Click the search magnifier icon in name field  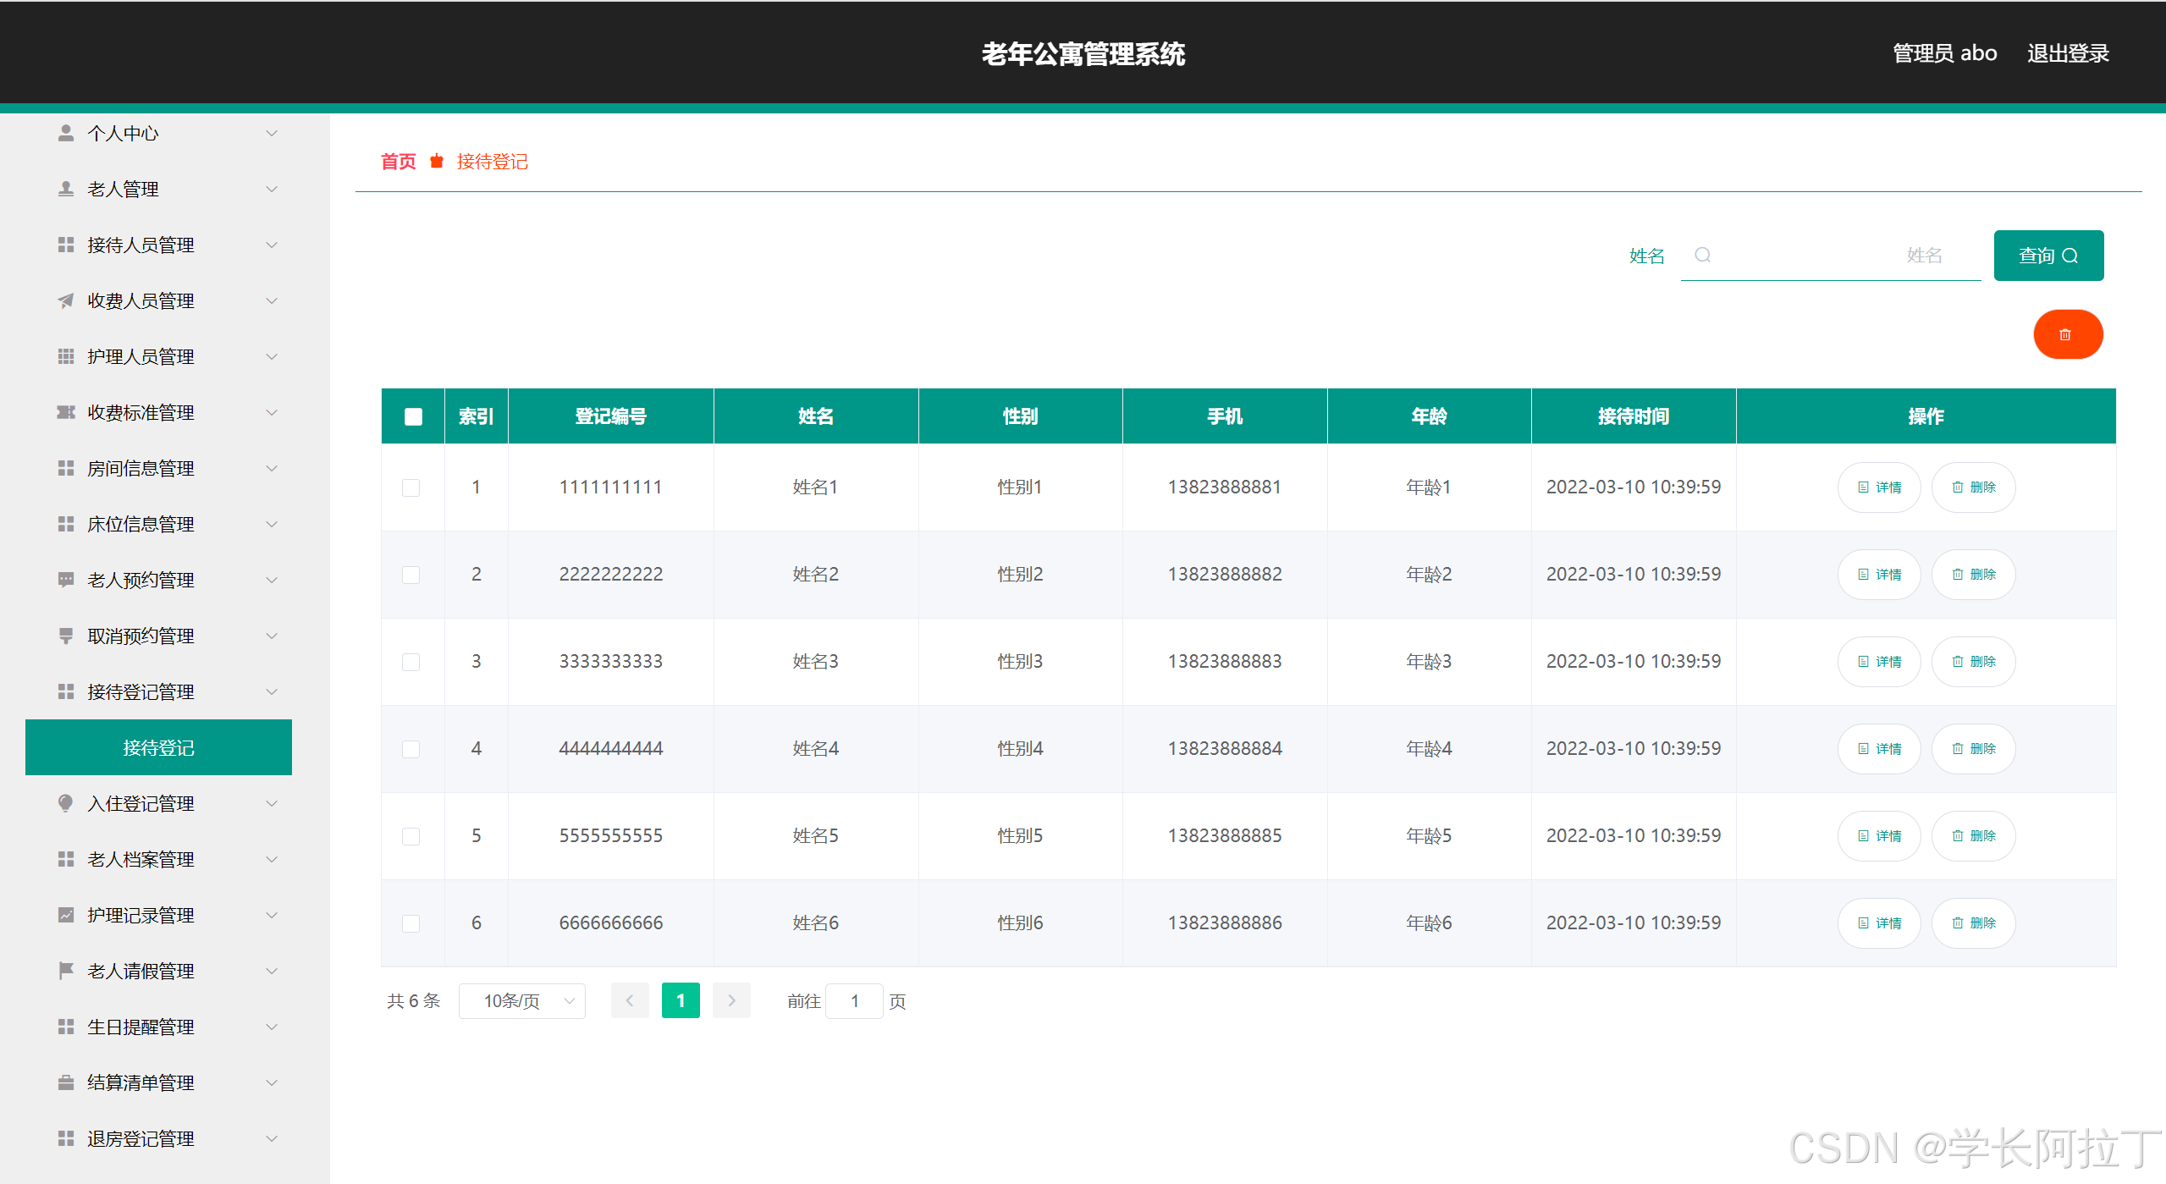click(1702, 256)
